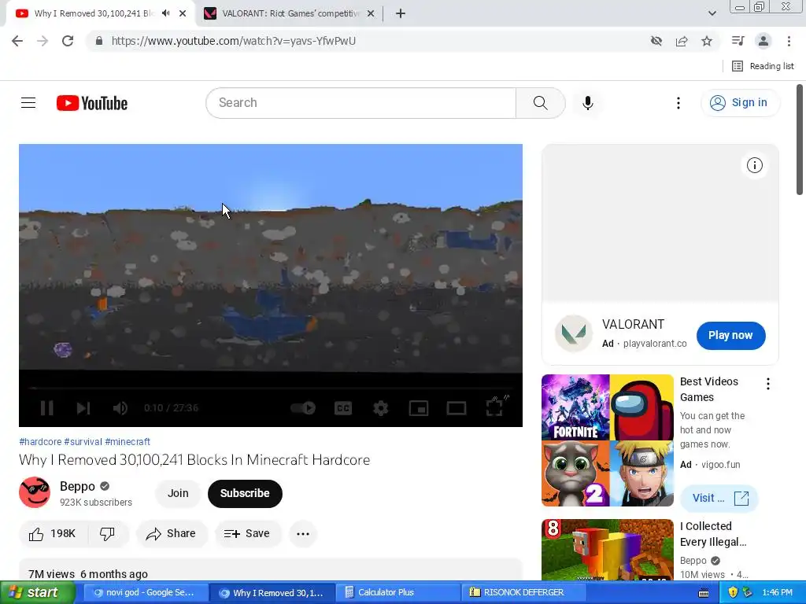Share this page from address bar
The width and height of the screenshot is (806, 604).
pyautogui.click(x=682, y=41)
